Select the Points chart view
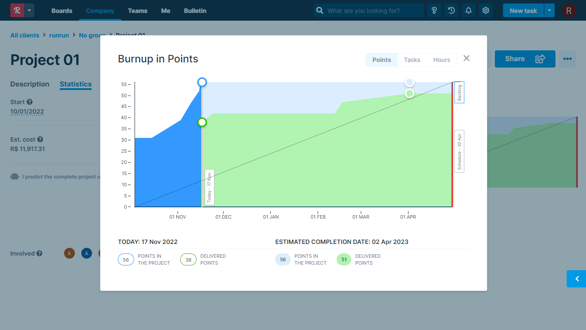The width and height of the screenshot is (586, 330). 381,60
